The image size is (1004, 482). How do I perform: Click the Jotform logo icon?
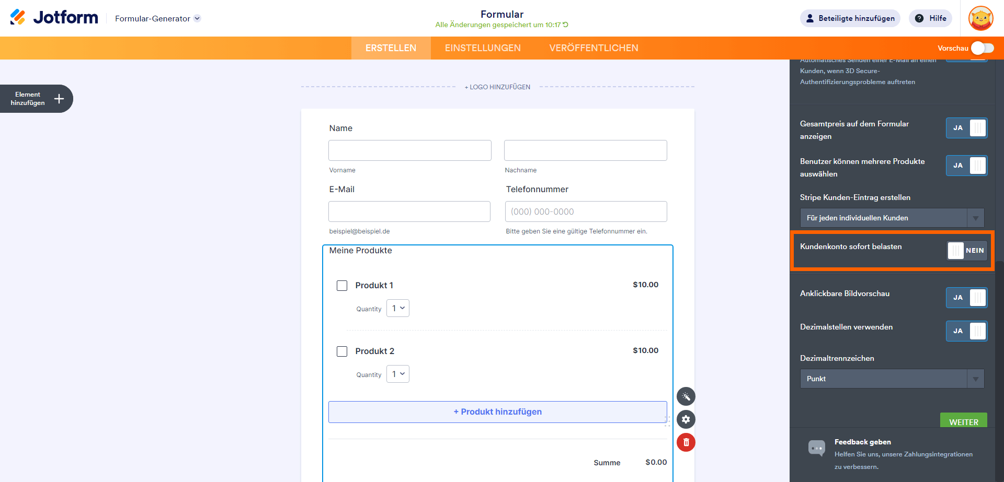18,17
